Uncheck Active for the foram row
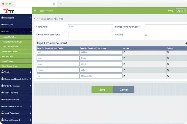187x124 pixels. 124,64
